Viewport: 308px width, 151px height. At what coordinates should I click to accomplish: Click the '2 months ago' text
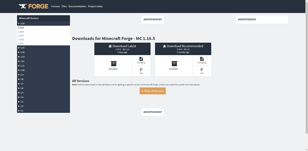coord(183,52)
